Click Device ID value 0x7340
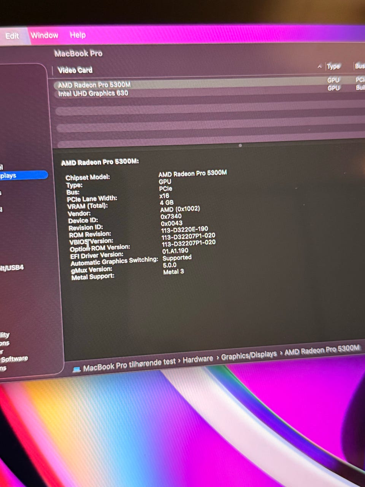 coord(171,216)
